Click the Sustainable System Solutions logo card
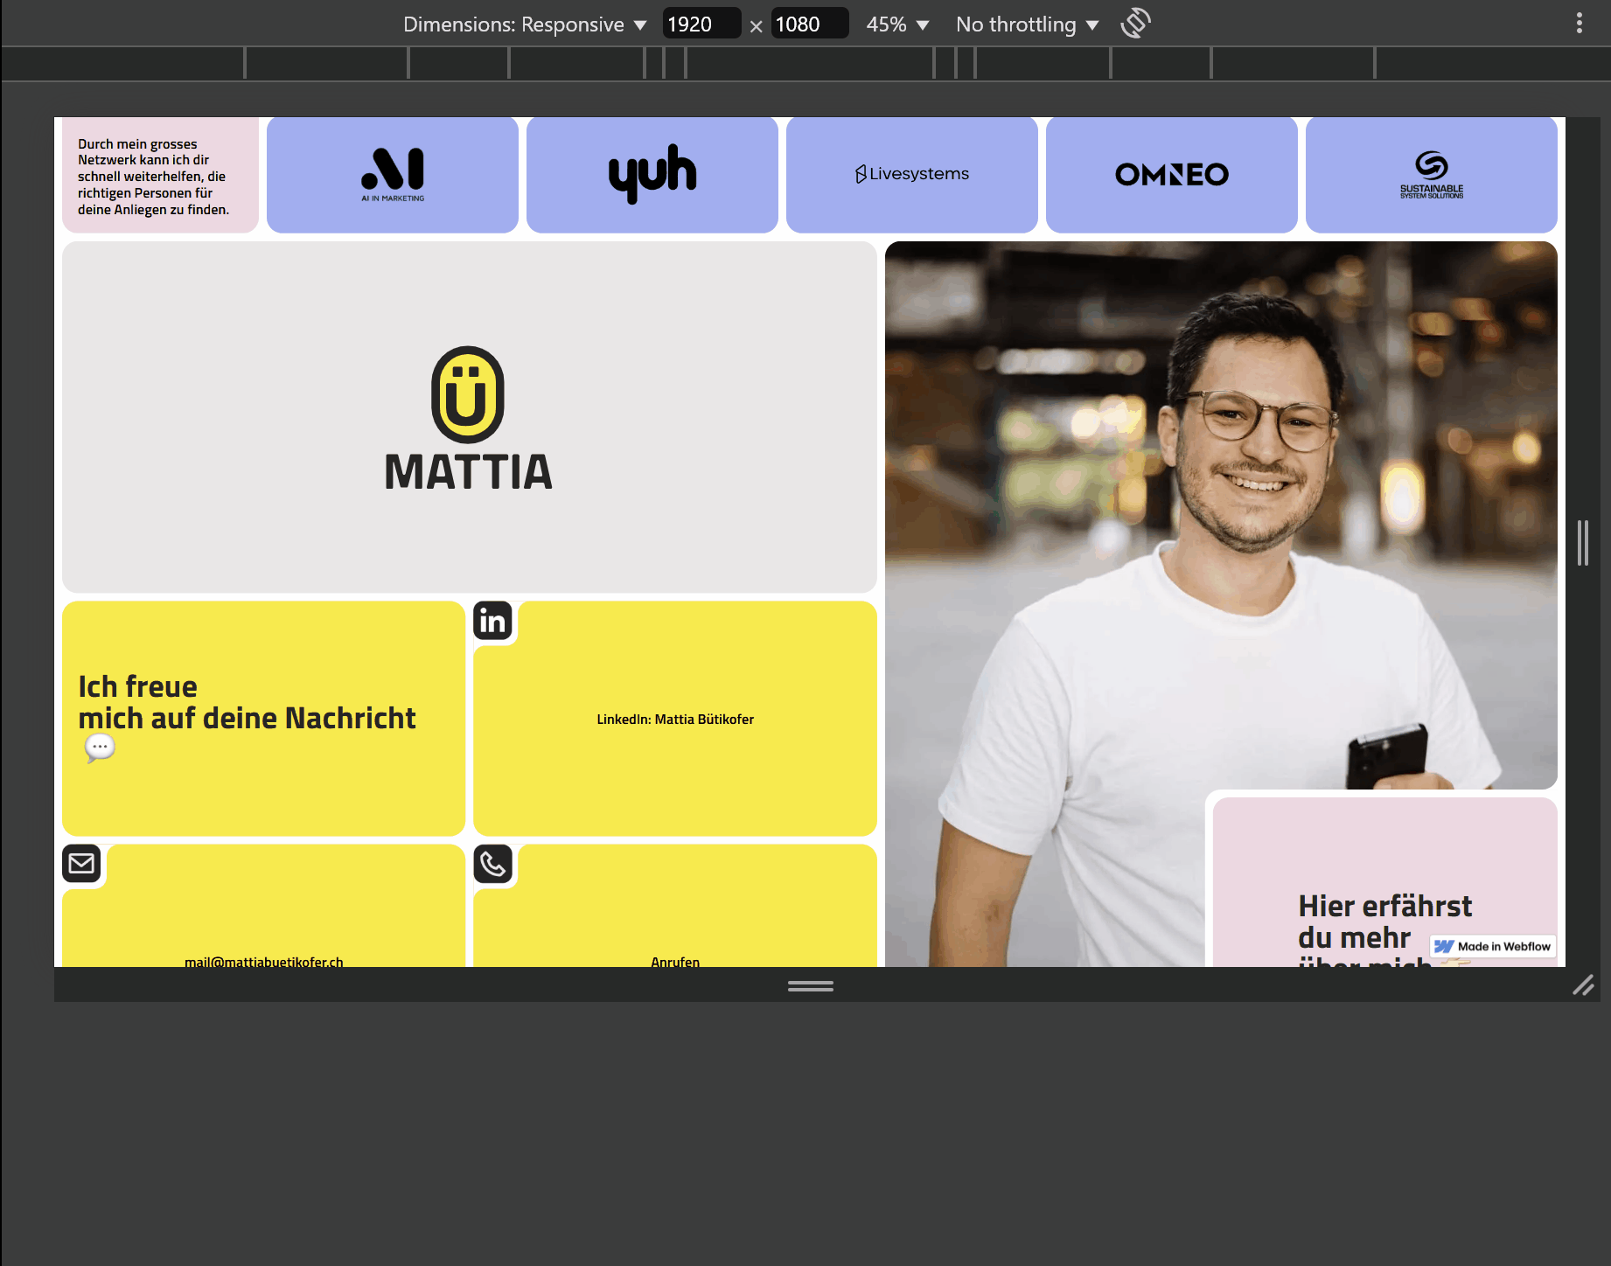The height and width of the screenshot is (1266, 1611). click(1432, 175)
